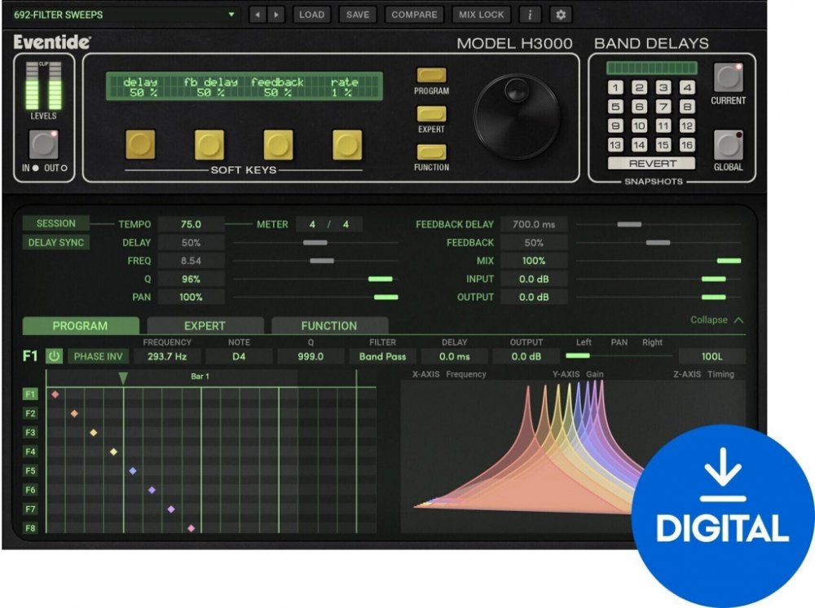Go to the previous preset arrow
Viewport: 815px width, 608px height.
(x=258, y=15)
